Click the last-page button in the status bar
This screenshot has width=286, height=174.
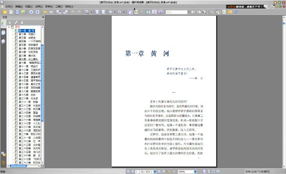pyautogui.click(x=163, y=172)
